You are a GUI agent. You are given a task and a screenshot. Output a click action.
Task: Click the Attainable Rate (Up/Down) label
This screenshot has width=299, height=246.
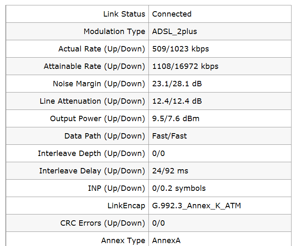95,66
